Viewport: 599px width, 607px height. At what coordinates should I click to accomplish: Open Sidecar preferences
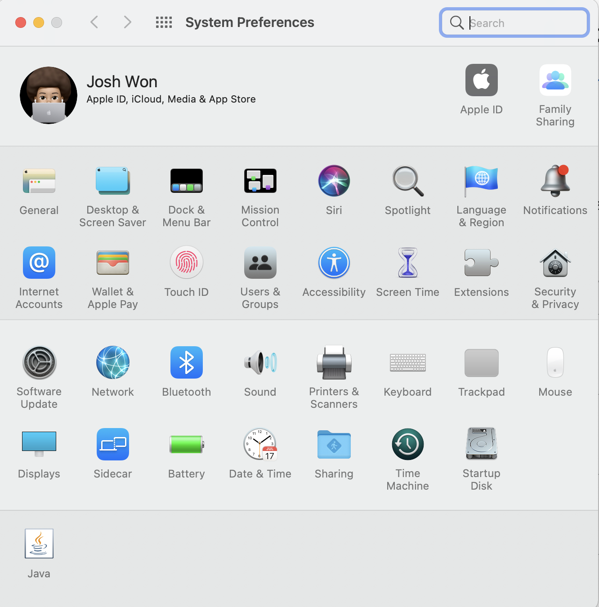click(113, 444)
